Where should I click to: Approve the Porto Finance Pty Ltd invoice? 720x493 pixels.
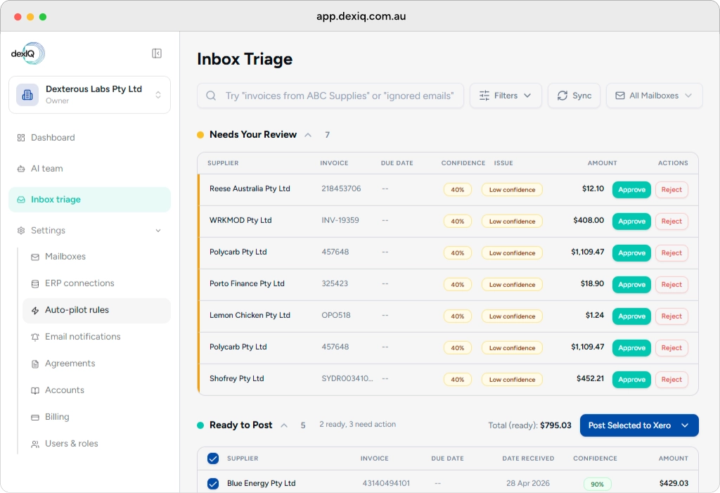click(631, 285)
